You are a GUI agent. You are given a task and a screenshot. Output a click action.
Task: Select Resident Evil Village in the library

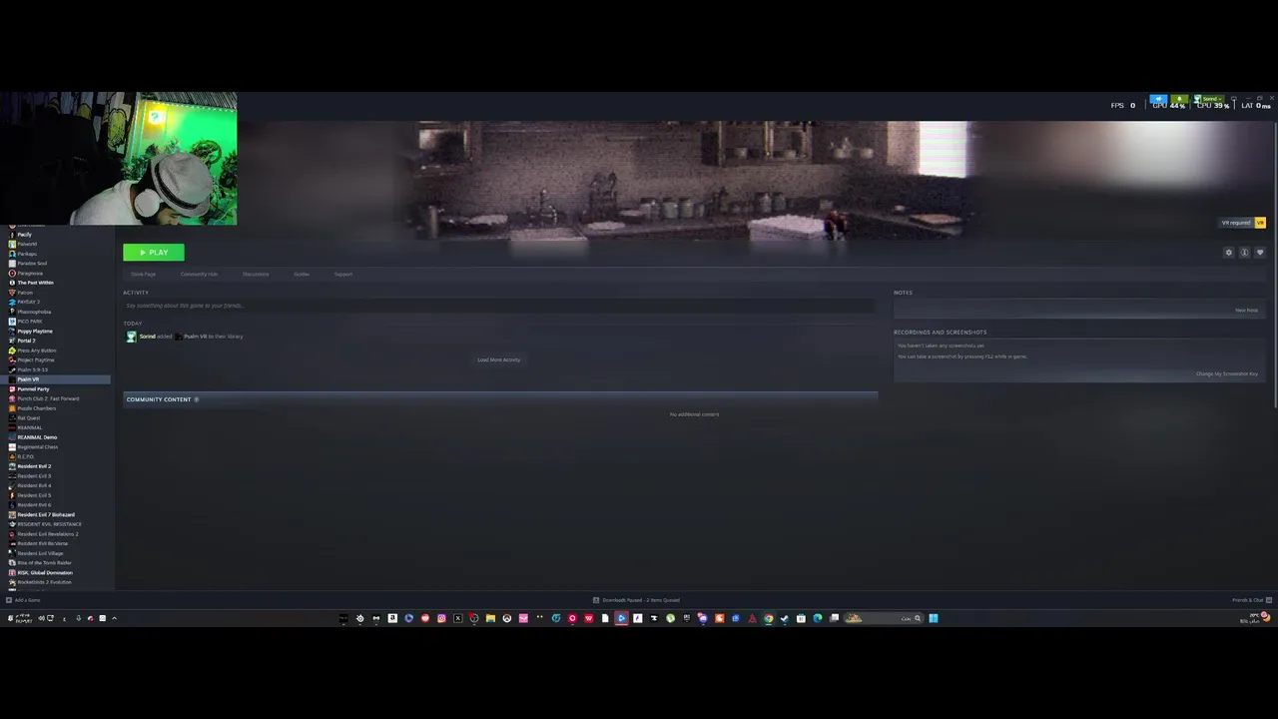tap(40, 553)
